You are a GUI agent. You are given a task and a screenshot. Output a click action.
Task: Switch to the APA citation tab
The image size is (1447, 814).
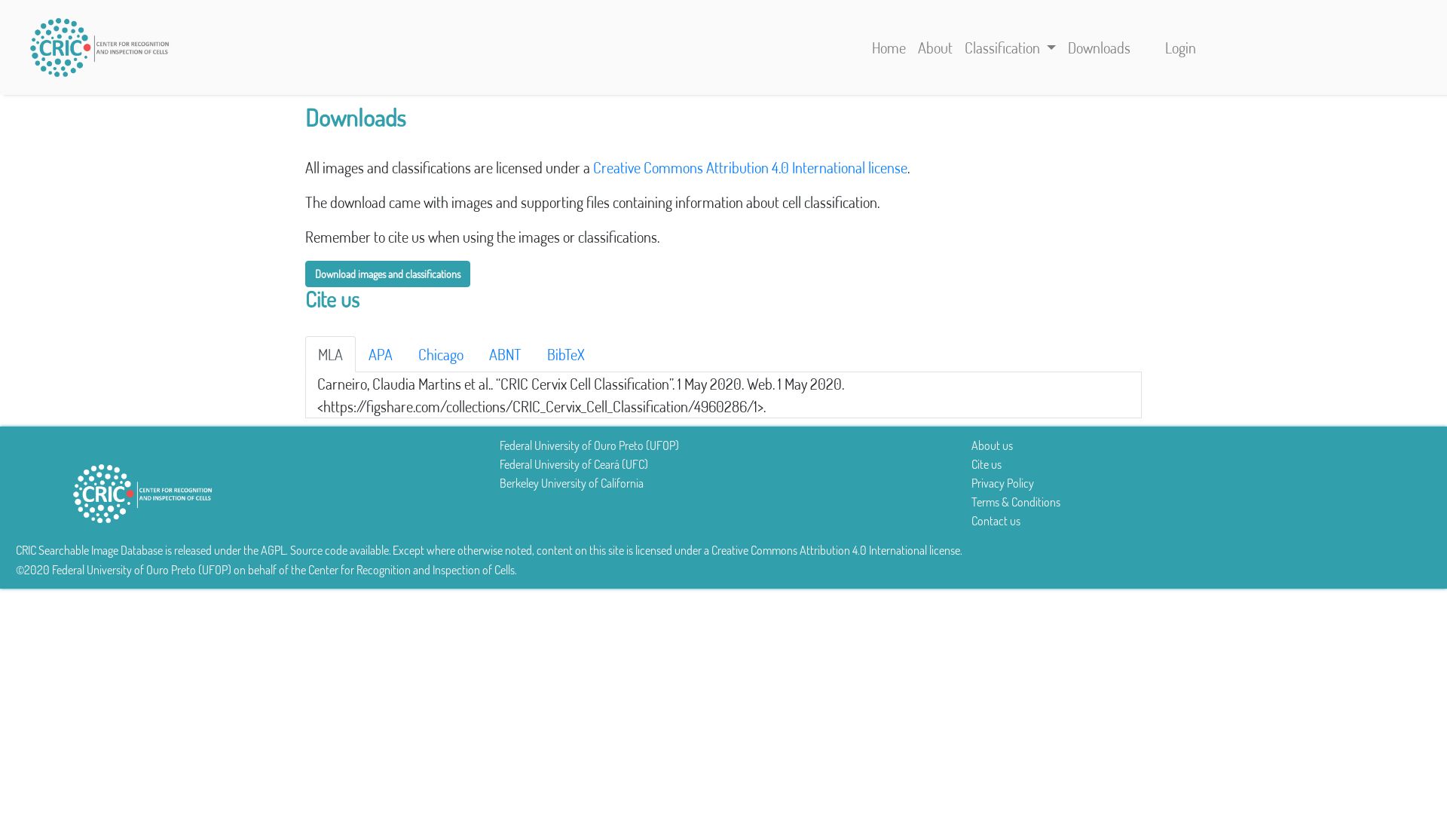[381, 354]
